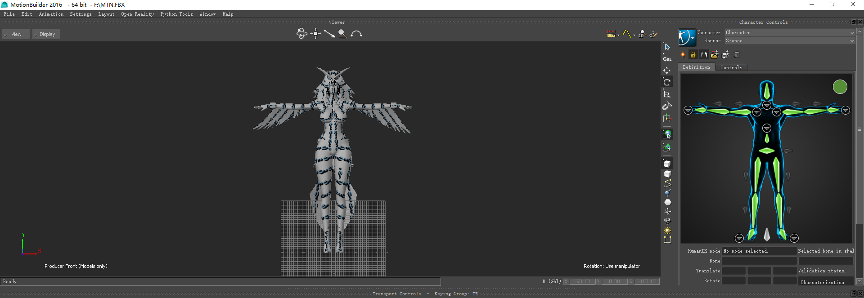The height and width of the screenshot is (298, 864).
Task: Toggle the yellow lock character icon
Action: tap(693, 55)
